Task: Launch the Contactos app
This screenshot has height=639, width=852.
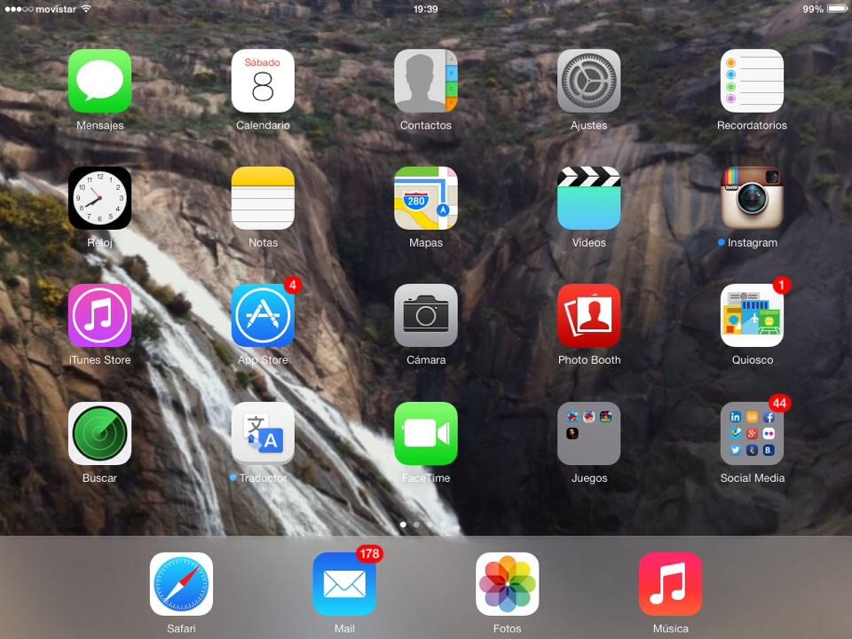Action: pos(426,81)
